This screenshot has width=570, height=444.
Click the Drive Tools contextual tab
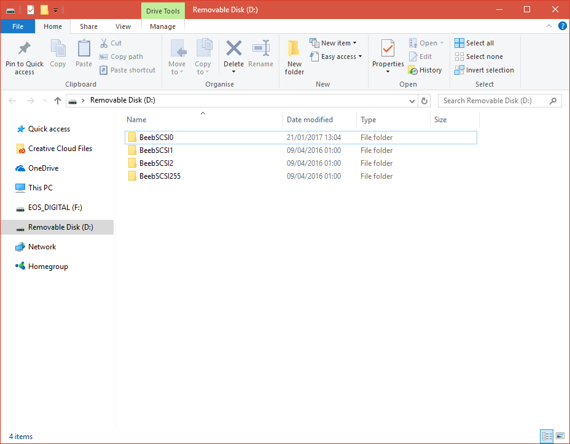click(163, 11)
